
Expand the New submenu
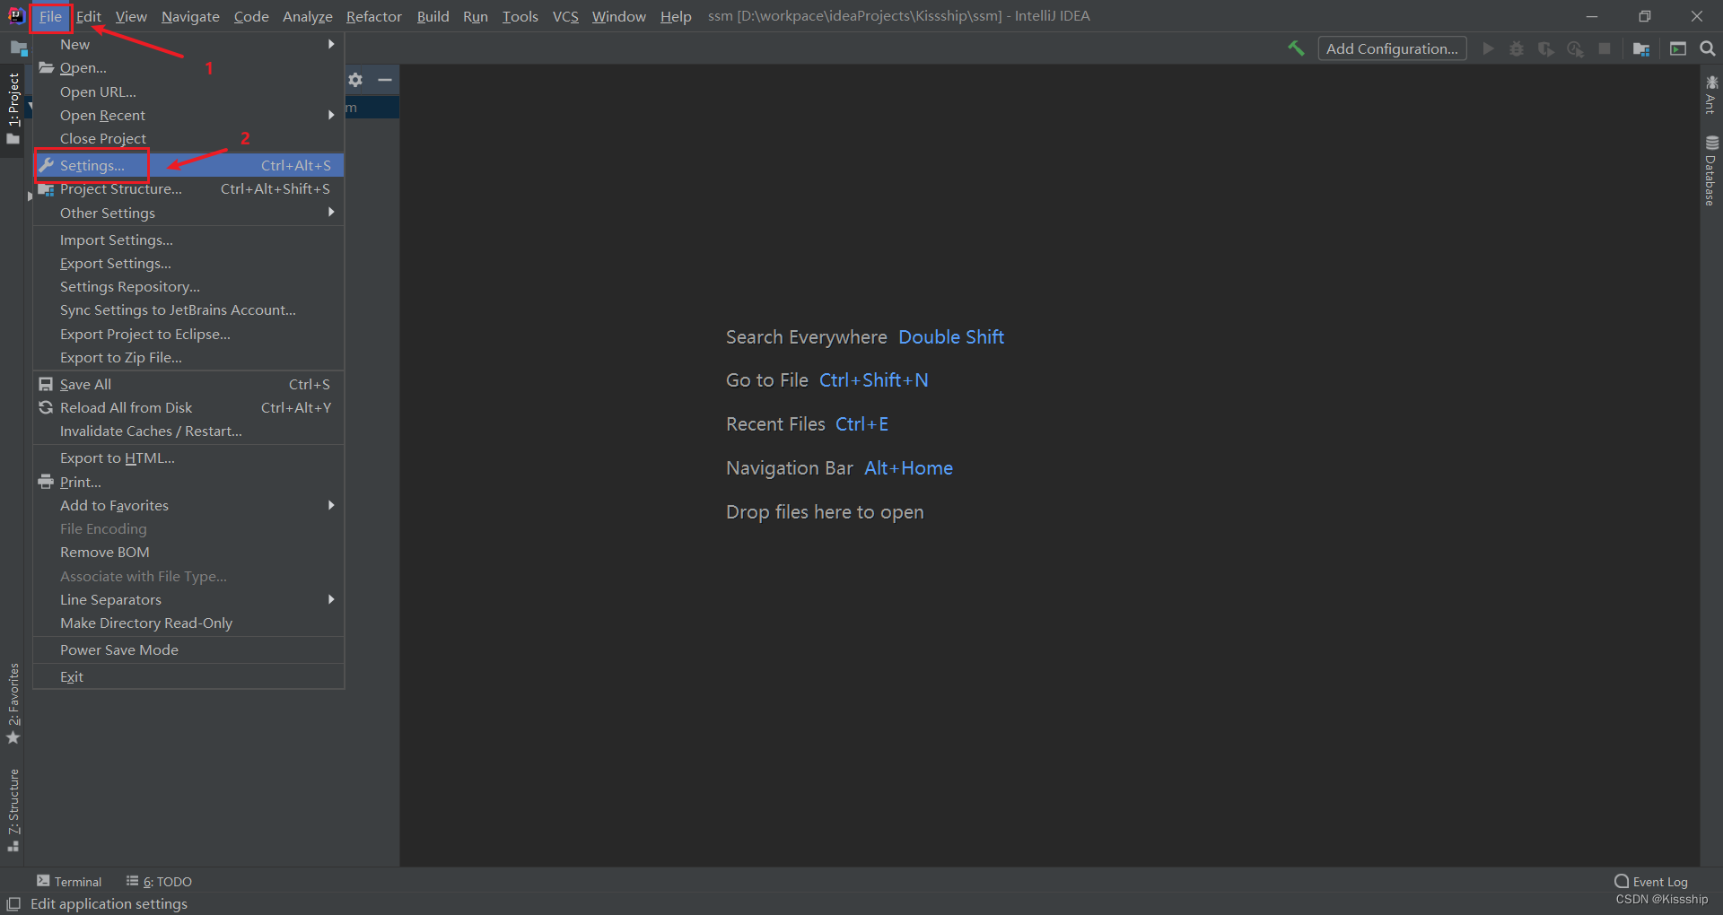[188, 44]
